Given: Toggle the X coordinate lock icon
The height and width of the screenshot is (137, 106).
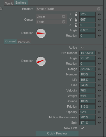Looking at the screenshot, I should click(76, 14).
